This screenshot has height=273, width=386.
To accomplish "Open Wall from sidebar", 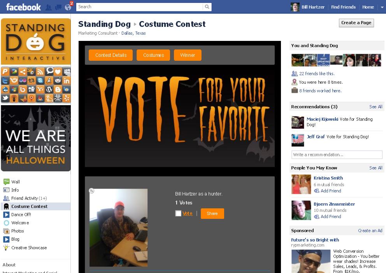I will tap(15, 182).
